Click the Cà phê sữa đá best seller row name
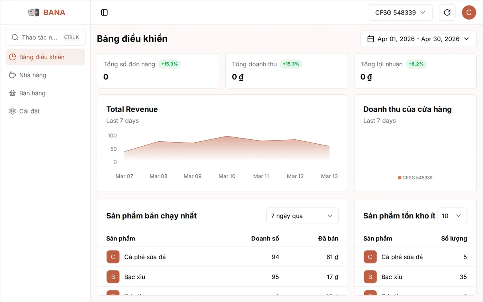This screenshot has width=483, height=302. pyautogui.click(x=145, y=257)
